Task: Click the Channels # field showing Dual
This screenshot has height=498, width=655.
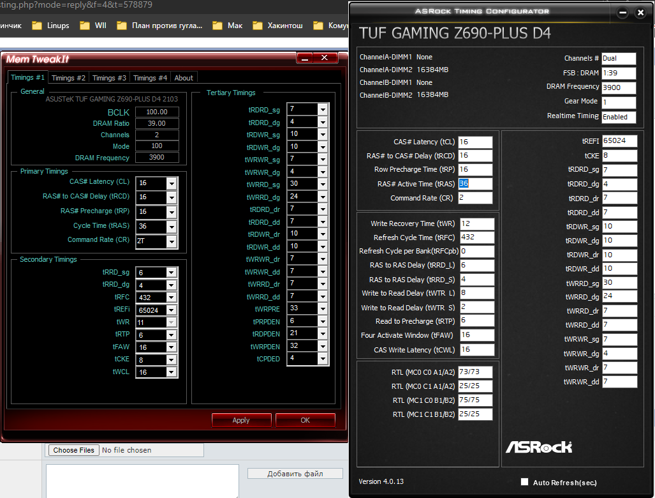Action: click(x=619, y=59)
